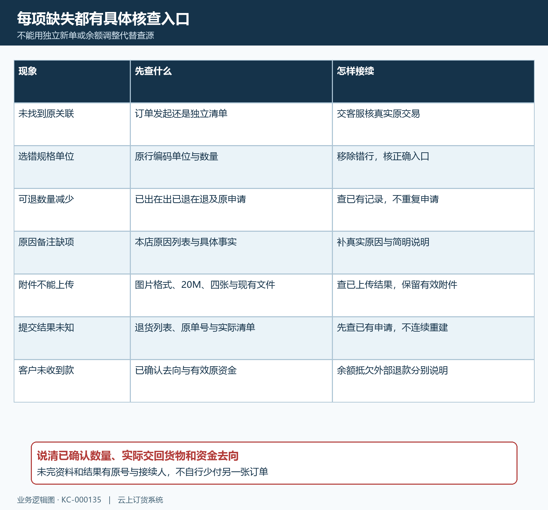Click the cell 本店原因列表与具体事实
Viewport: 548px width, 510px height.
pyautogui.click(x=231, y=253)
